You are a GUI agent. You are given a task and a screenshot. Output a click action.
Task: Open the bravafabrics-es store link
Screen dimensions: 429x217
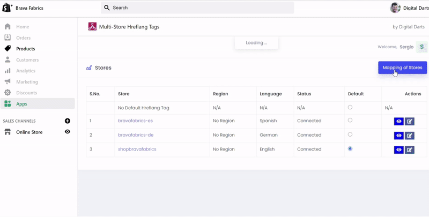click(136, 121)
